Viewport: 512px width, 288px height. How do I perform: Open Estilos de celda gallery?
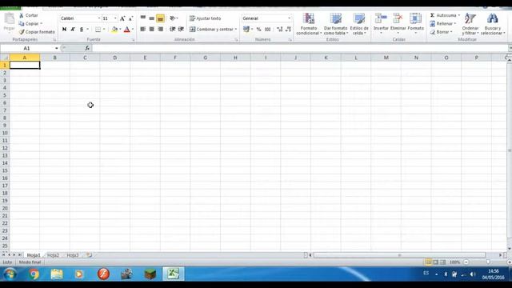pyautogui.click(x=359, y=24)
